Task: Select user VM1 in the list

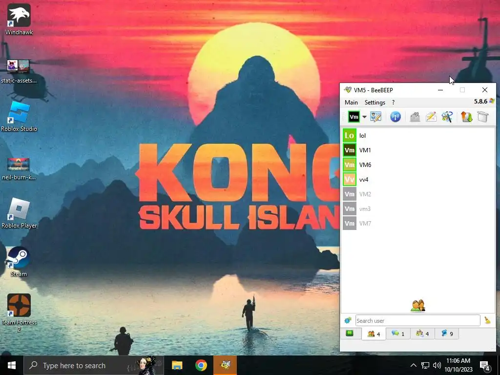Action: 418,150
